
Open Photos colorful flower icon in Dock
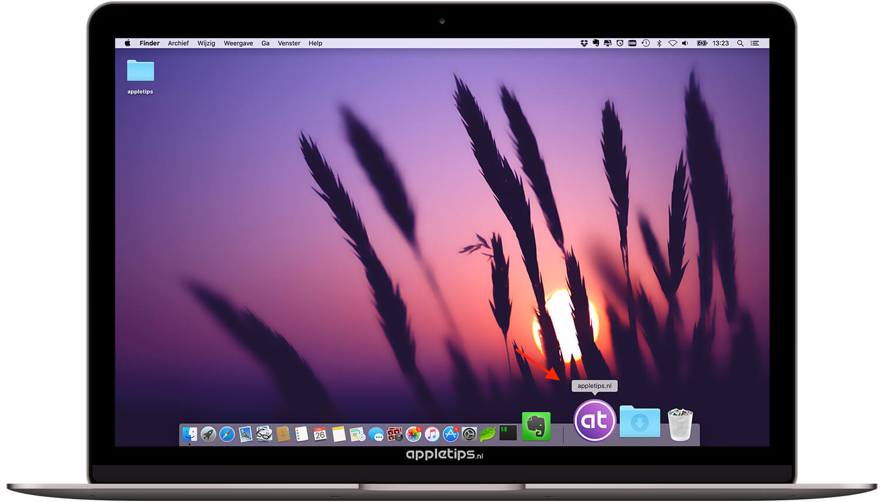click(413, 434)
